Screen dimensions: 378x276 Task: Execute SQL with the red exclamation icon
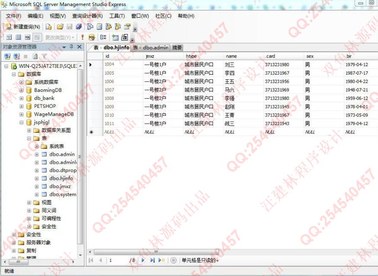(x=83, y=37)
